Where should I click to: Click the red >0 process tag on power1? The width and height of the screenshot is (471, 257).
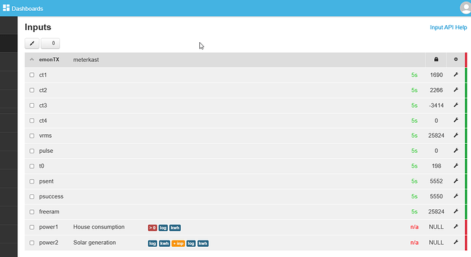click(x=152, y=228)
